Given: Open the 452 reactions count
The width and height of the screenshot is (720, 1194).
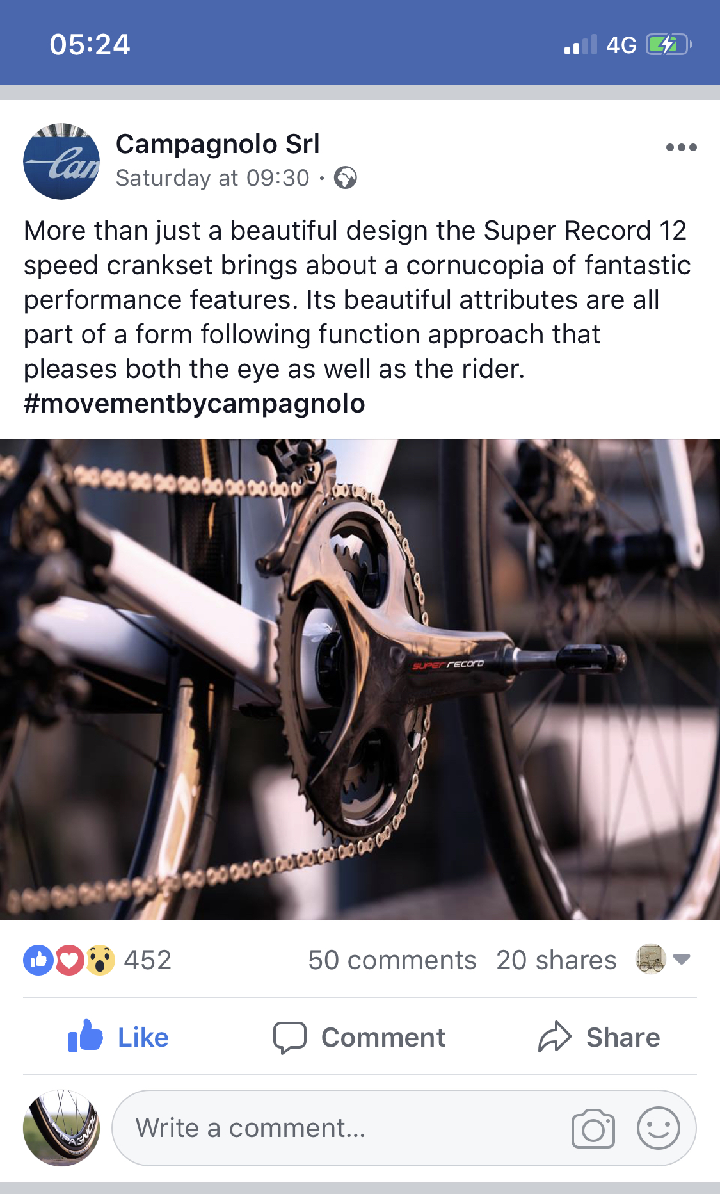Looking at the screenshot, I should tap(148, 960).
